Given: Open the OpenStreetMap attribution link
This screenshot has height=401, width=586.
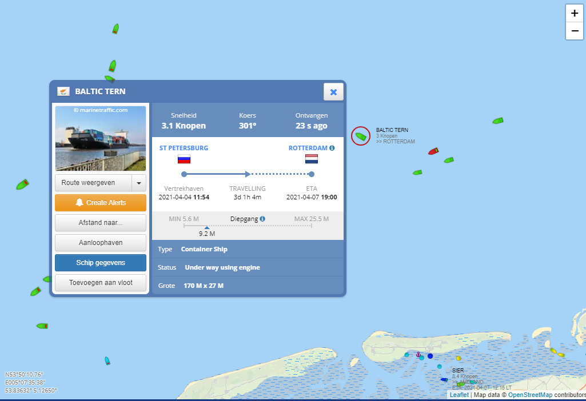Looking at the screenshot, I should click(530, 395).
